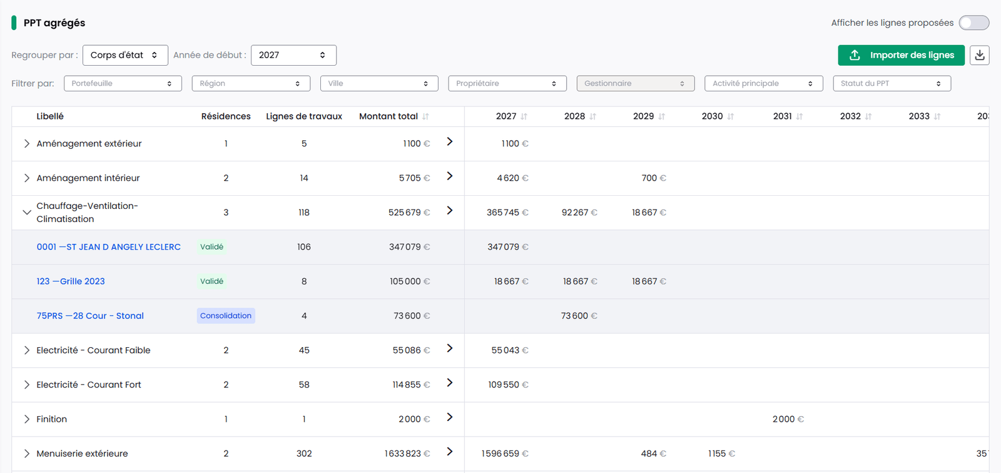Open details arrow for Chauffage-Ventilation-Climatisation row
Viewport: 1001px width, 473px height.
tap(449, 210)
